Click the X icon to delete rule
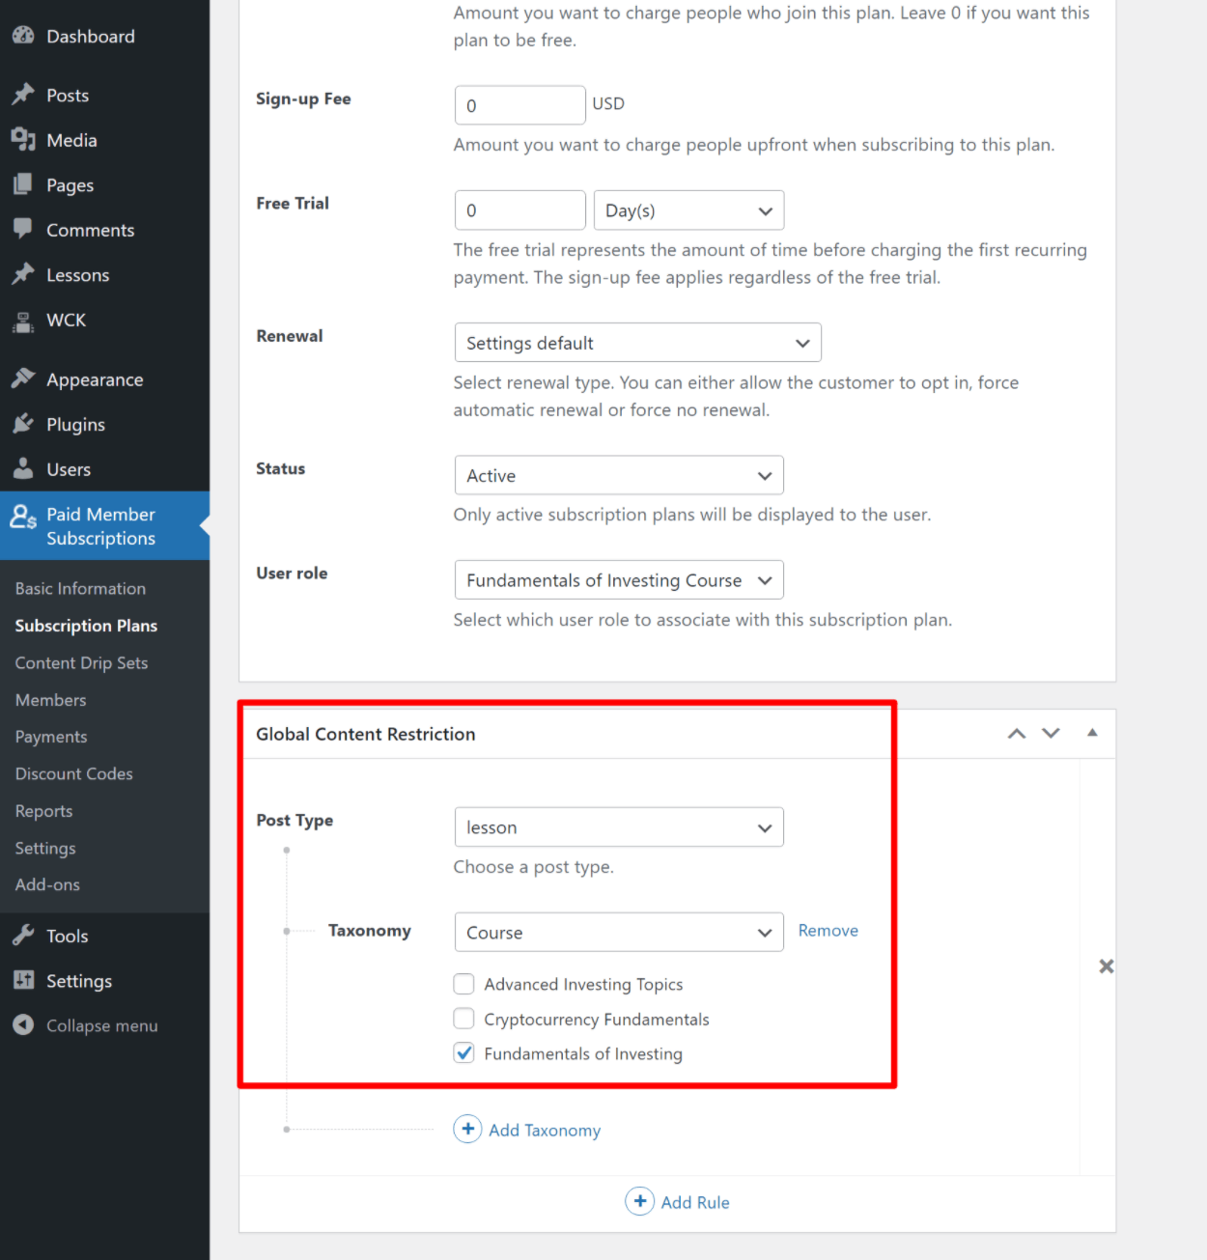Viewport: 1207px width, 1260px height. (1106, 966)
